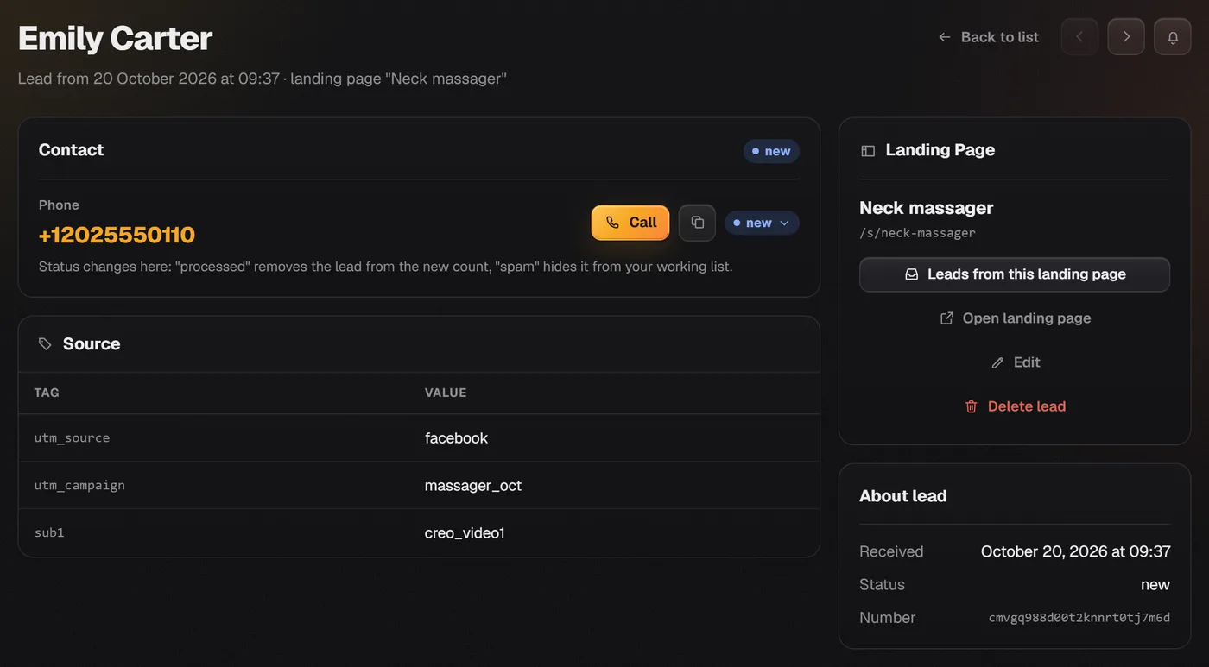Delete lead using red link

tap(1015, 406)
